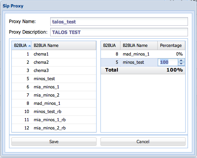Click the Save button
197x158 pixels.
click(54, 142)
